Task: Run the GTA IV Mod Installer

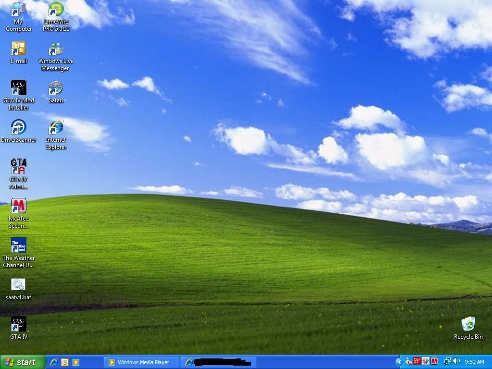Action: click(18, 89)
